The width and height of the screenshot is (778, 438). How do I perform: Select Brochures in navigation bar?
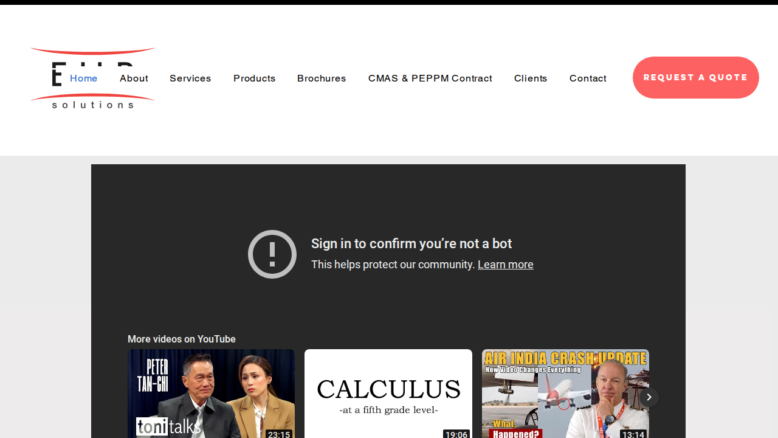322,78
